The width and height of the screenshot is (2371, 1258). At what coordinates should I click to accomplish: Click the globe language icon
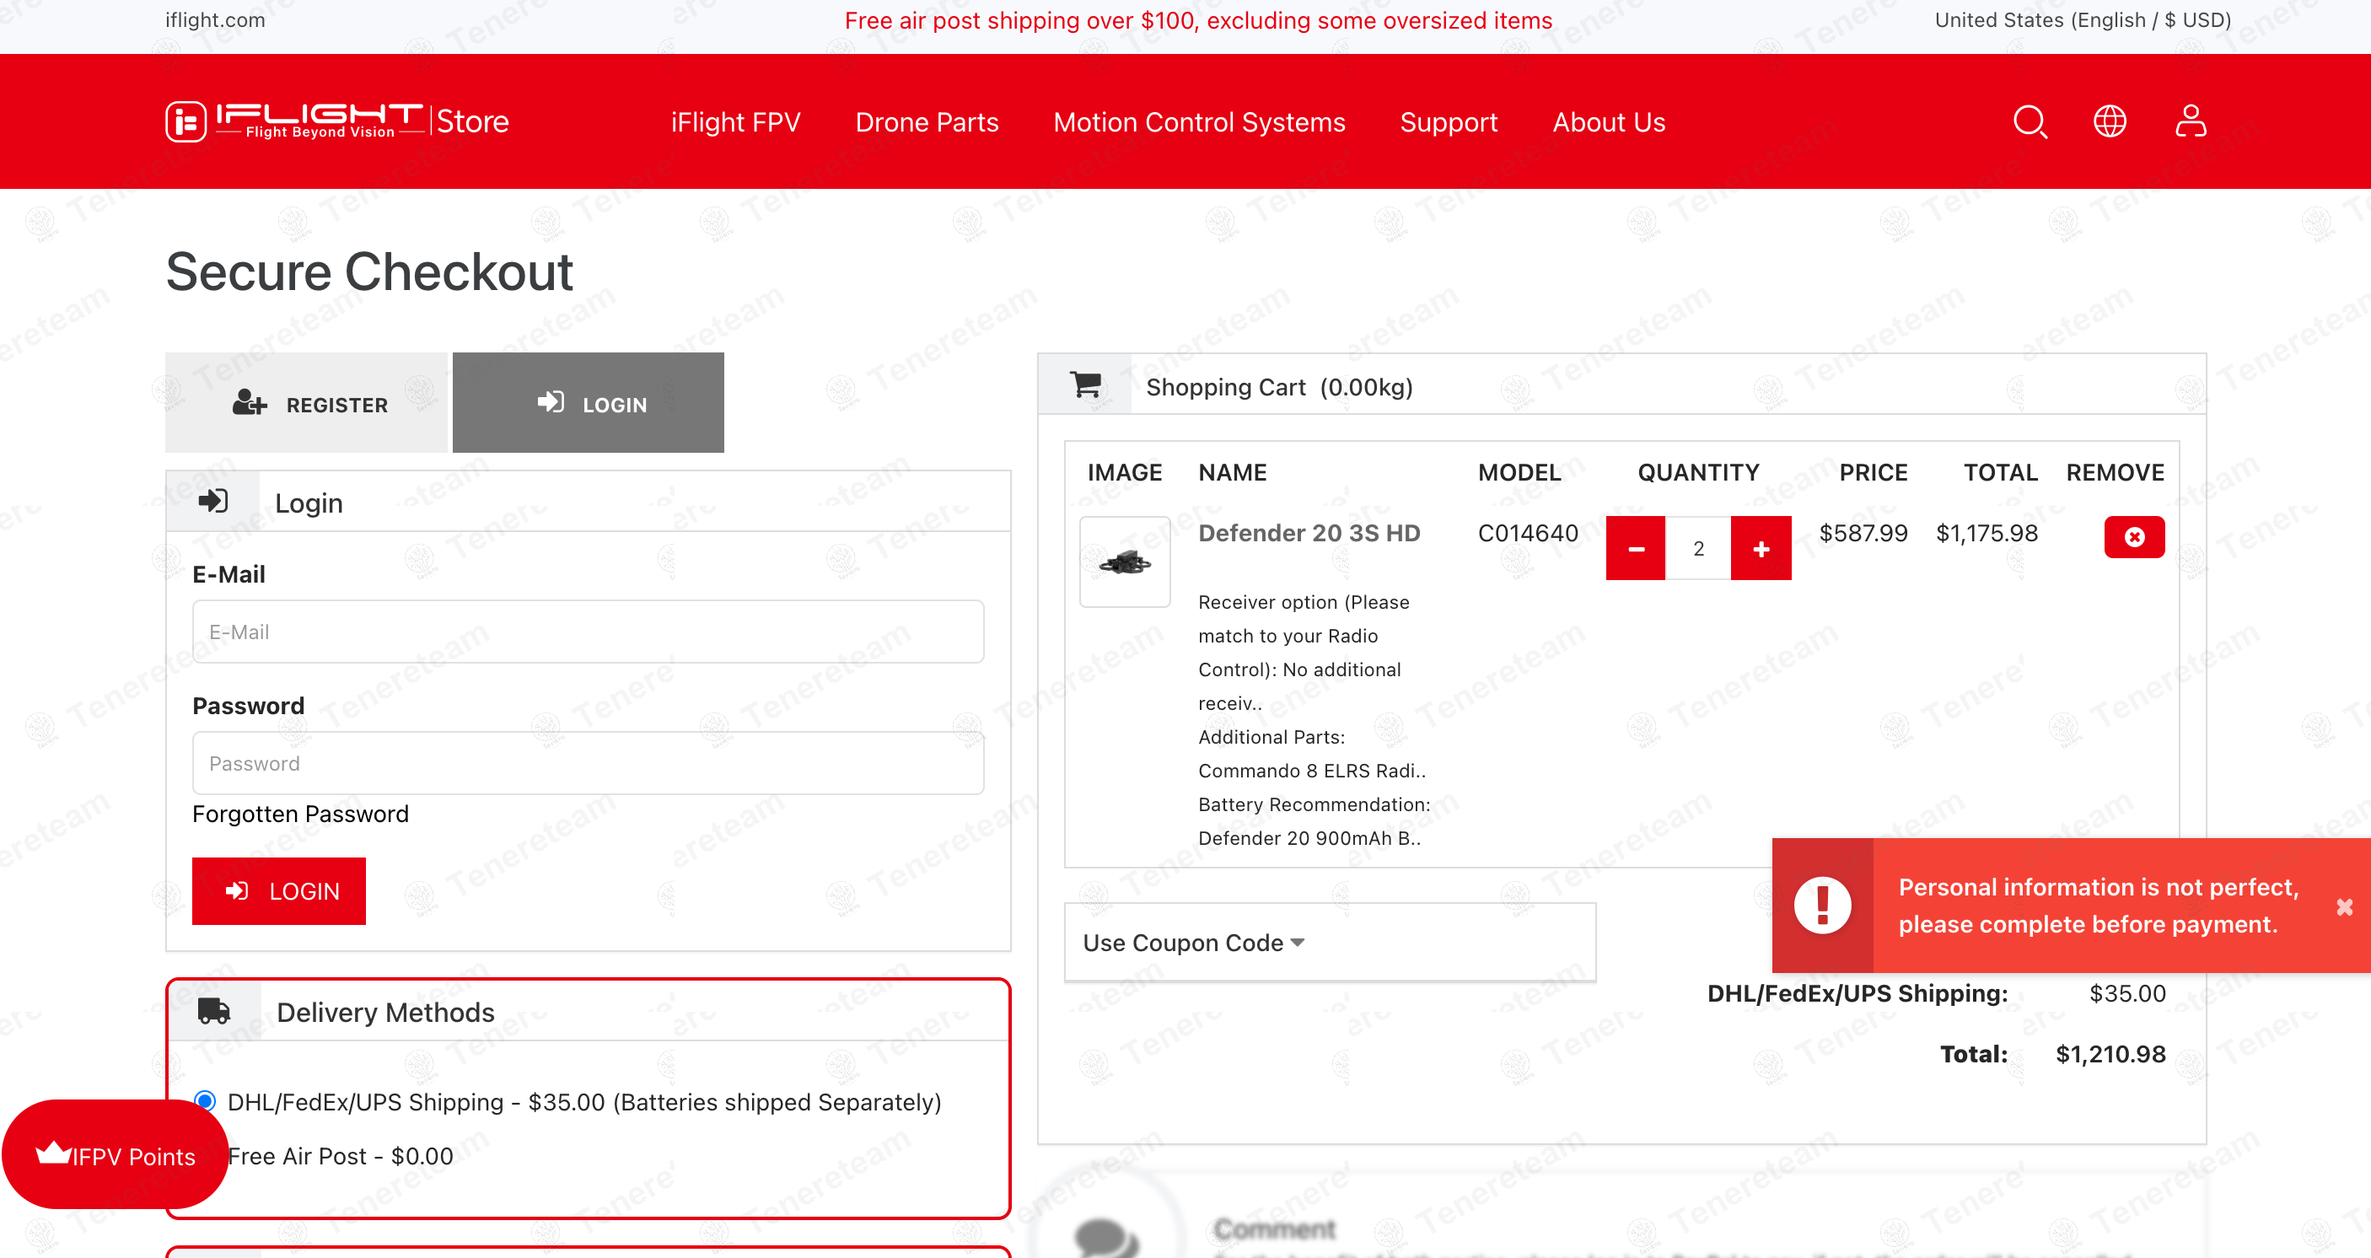tap(2109, 121)
